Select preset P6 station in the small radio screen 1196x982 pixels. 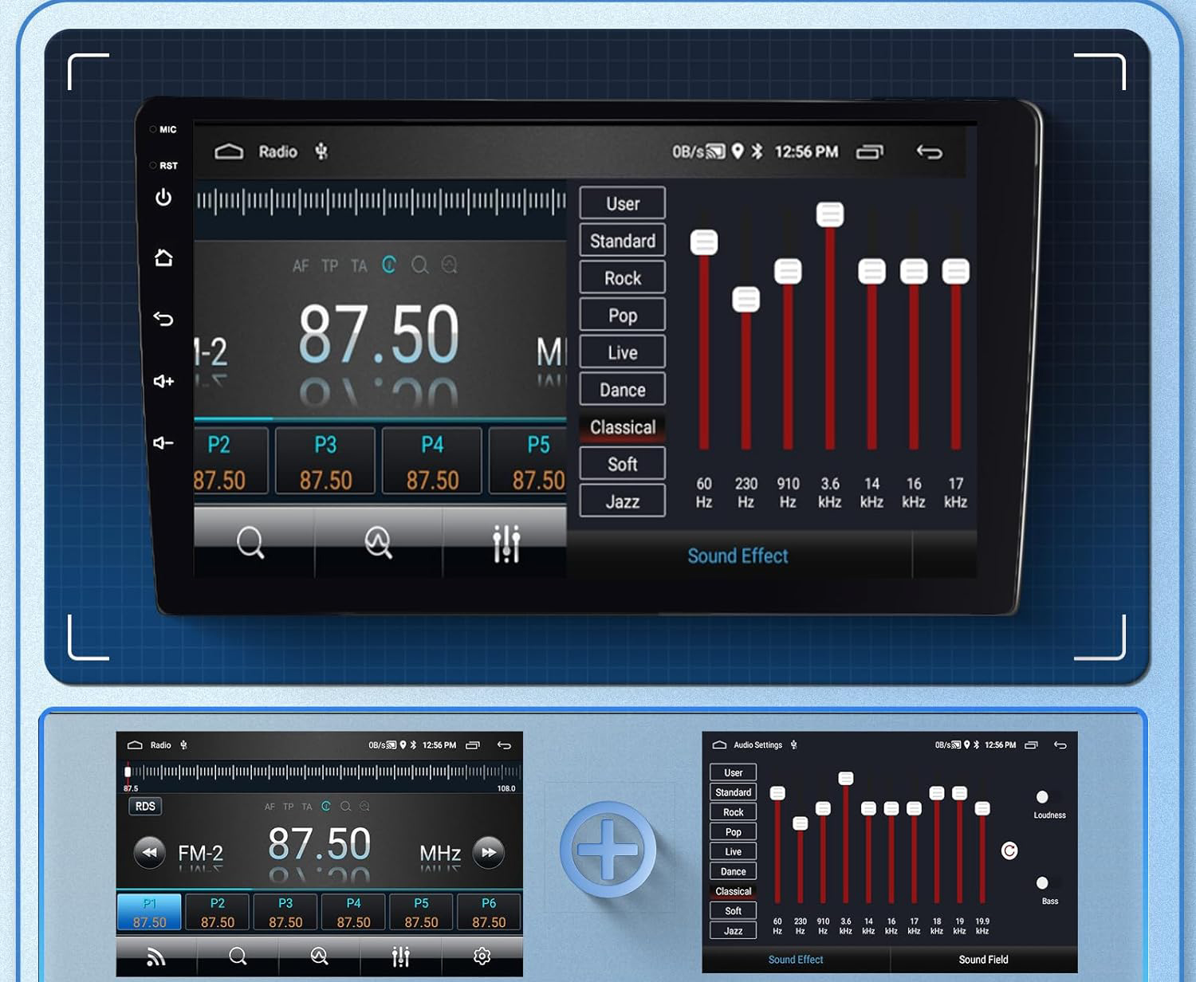[489, 913]
